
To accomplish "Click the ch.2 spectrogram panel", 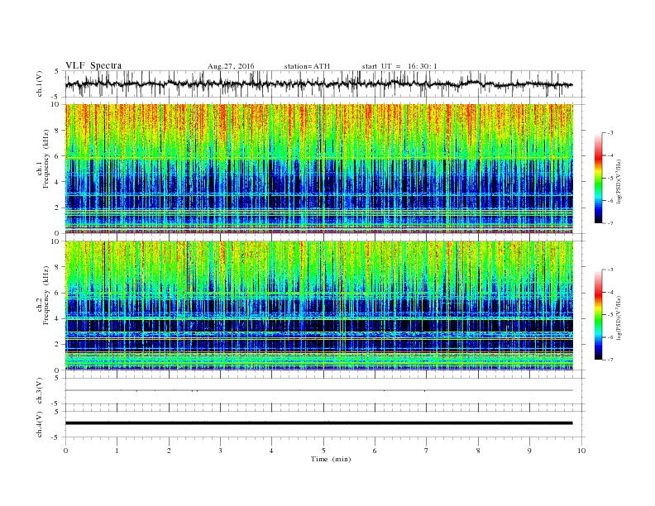I will tap(318, 306).
